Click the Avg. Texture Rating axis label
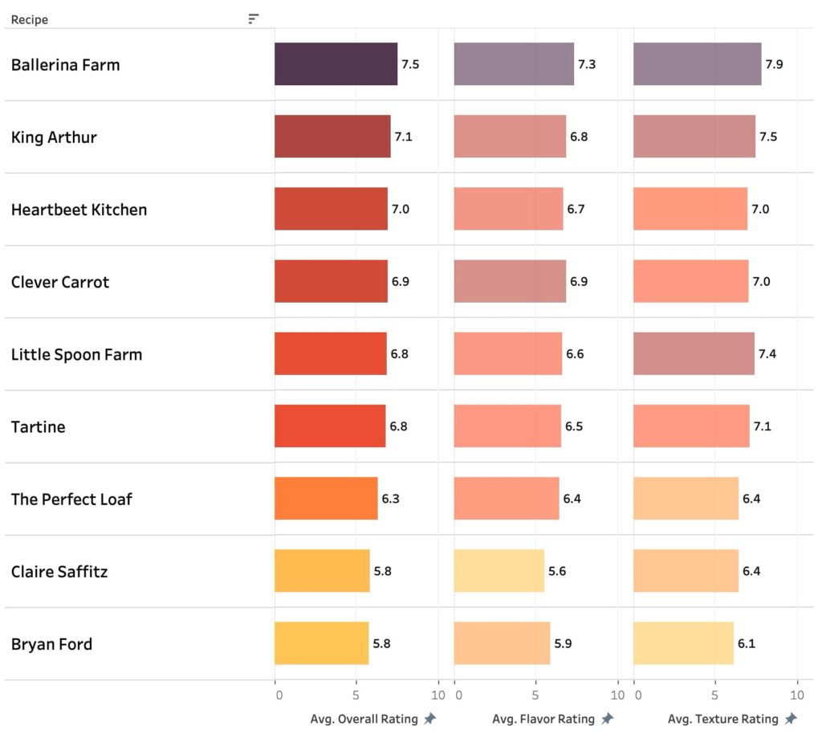This screenshot has width=822, height=738. tap(722, 719)
